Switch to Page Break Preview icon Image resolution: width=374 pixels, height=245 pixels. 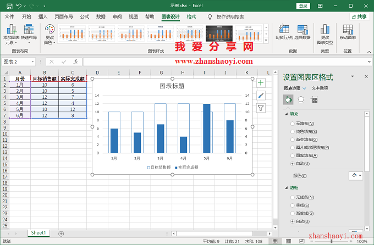point(302,241)
